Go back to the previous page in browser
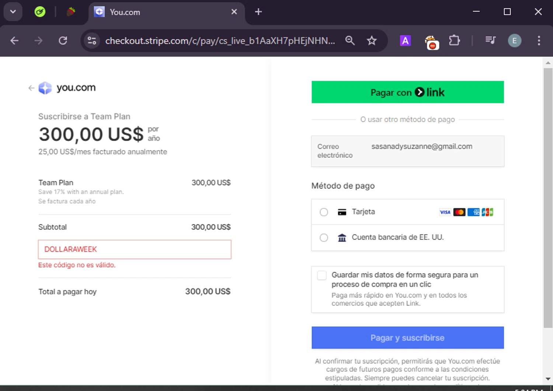Viewport: 553px width, 391px height. coord(14,40)
